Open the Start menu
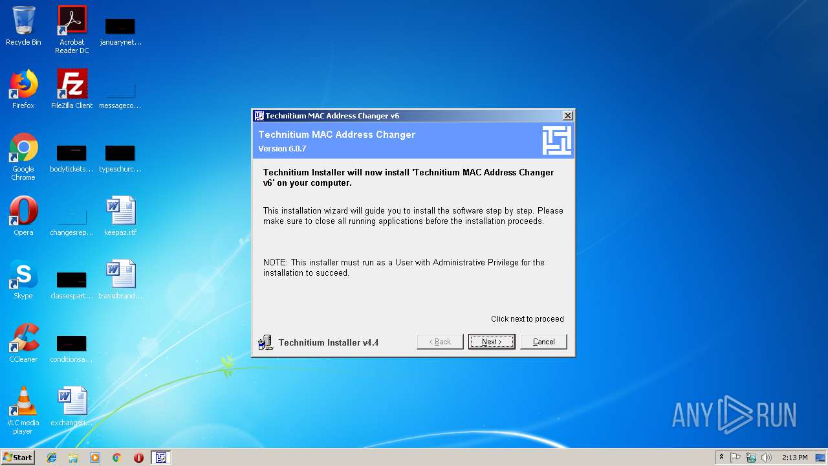This screenshot has height=466, width=828. click(17, 458)
